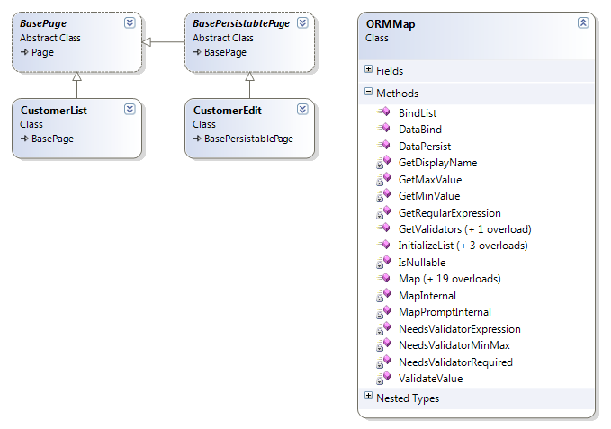The width and height of the screenshot is (611, 429).
Task: Expand the BasePersistablePage class chevron
Action: (302, 23)
